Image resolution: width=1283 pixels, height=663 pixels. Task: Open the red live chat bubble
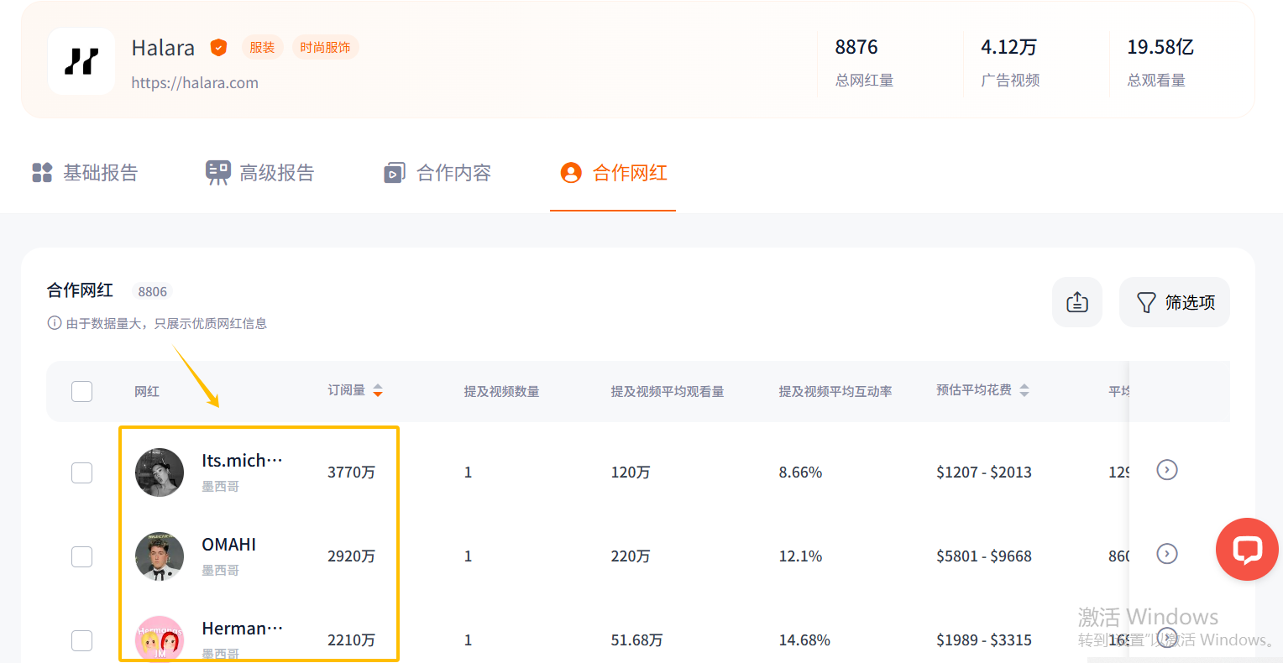pyautogui.click(x=1247, y=549)
